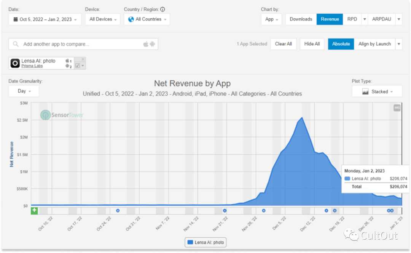Screen dimensions: 411x253
Task: Click the event marker between Nov 28 and Dec 5
Action: point(264,210)
